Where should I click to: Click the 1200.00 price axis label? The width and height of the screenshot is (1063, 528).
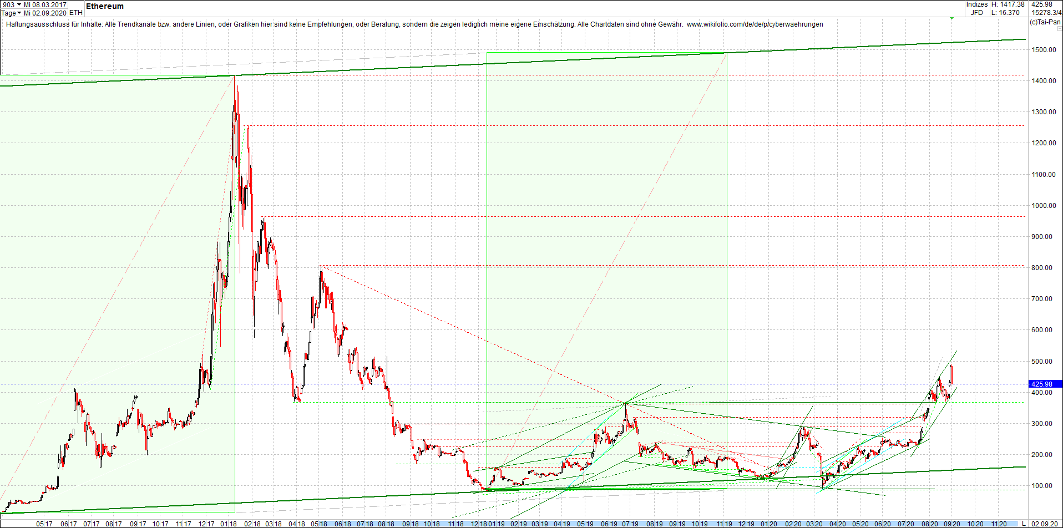[1044, 143]
